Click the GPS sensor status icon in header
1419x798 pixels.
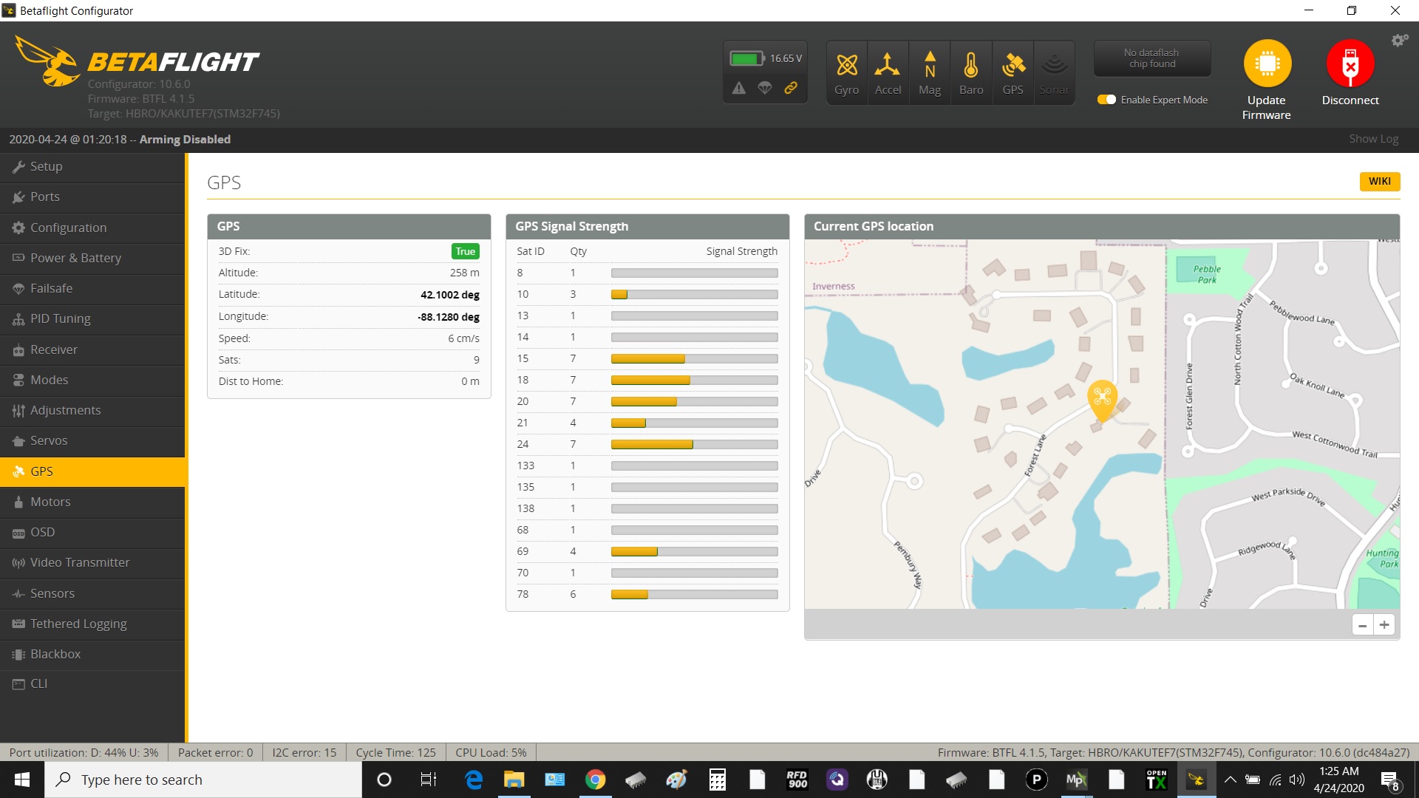point(1013,72)
